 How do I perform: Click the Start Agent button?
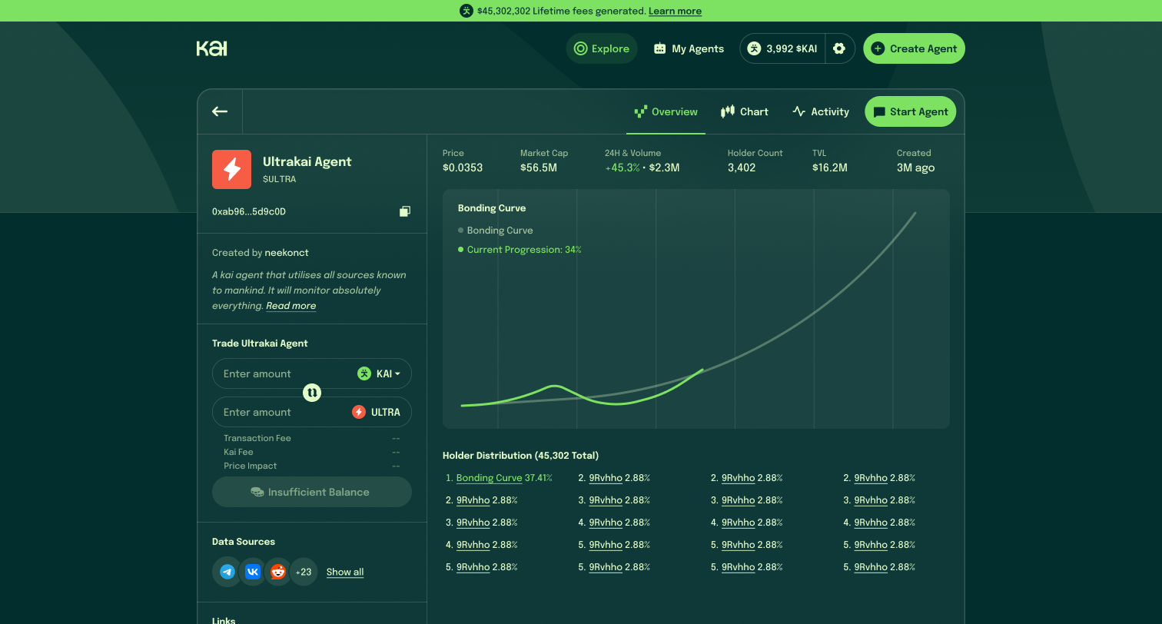click(x=911, y=111)
